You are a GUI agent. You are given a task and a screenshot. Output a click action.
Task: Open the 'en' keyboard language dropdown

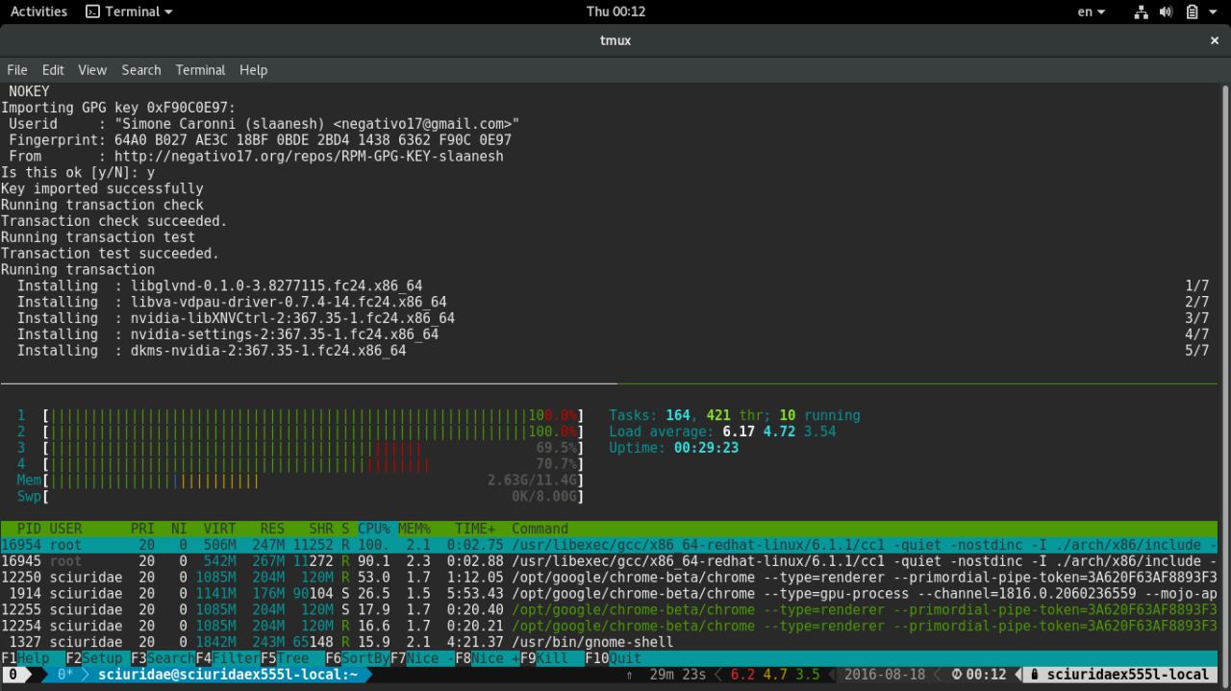(1091, 12)
